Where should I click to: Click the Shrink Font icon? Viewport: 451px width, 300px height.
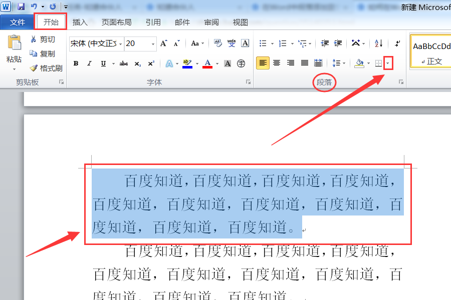(x=176, y=43)
